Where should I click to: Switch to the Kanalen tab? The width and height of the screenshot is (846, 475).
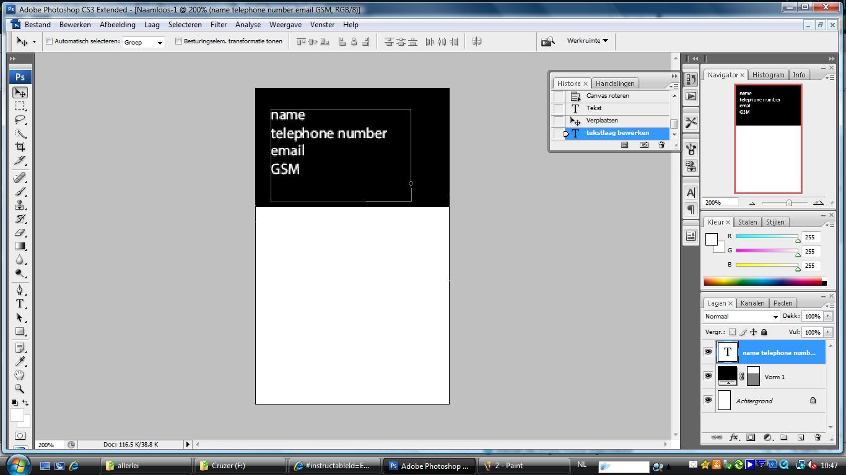(752, 303)
